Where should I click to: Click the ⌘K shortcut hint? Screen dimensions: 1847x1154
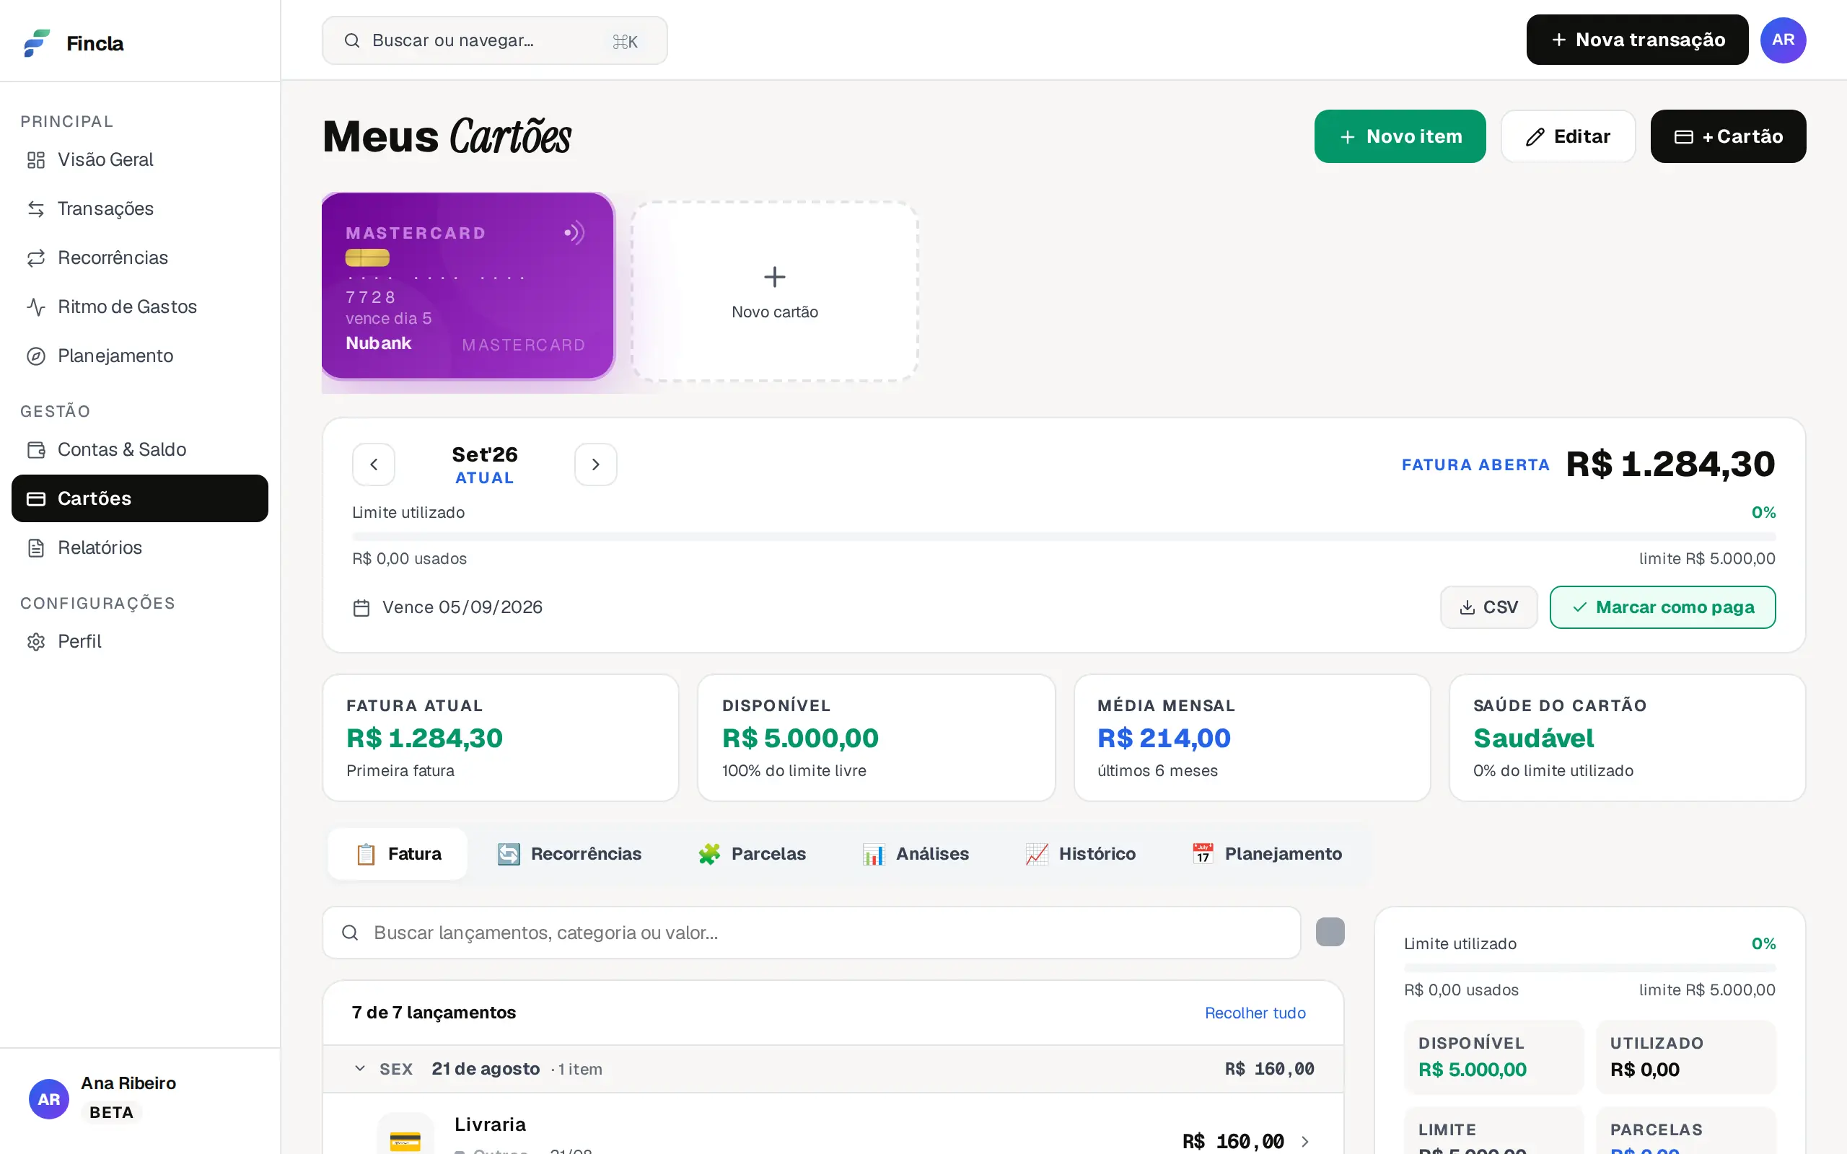(625, 41)
